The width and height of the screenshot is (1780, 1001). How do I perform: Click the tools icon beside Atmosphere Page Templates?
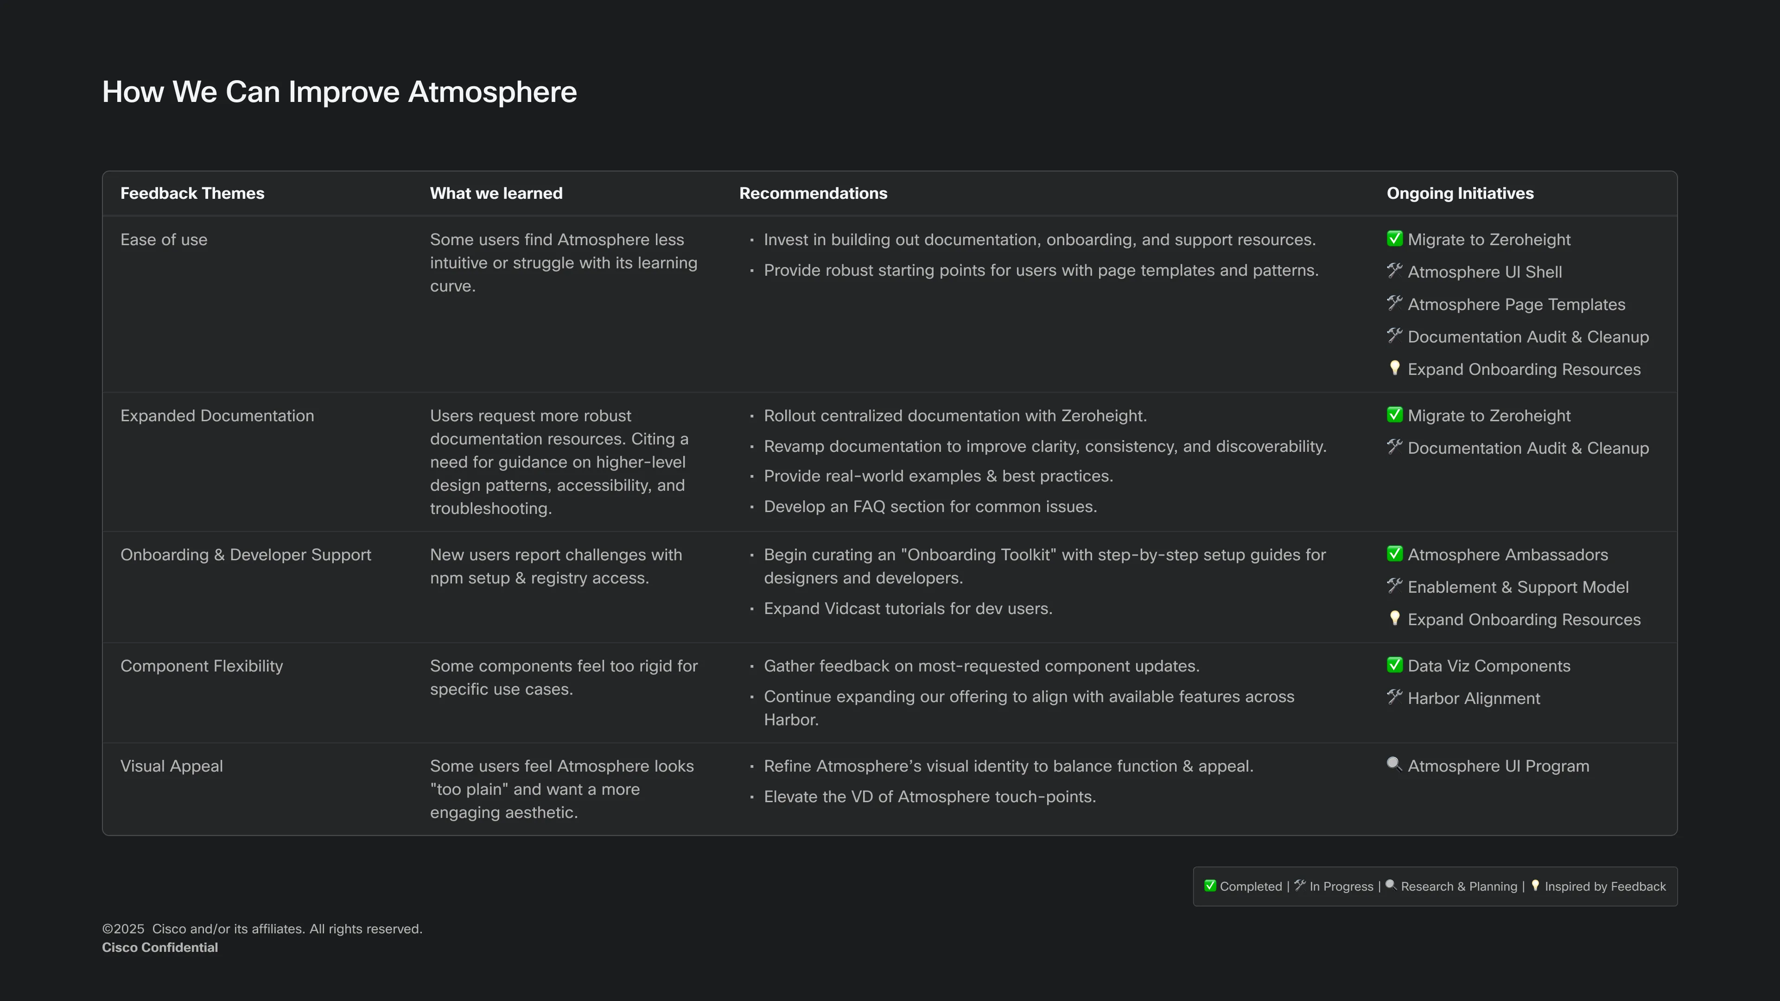point(1394,303)
